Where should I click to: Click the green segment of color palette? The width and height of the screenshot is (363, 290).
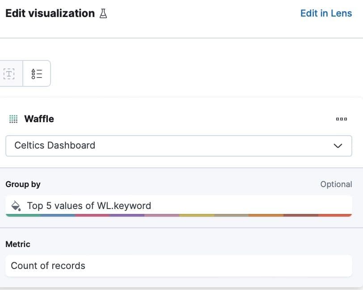(23, 215)
